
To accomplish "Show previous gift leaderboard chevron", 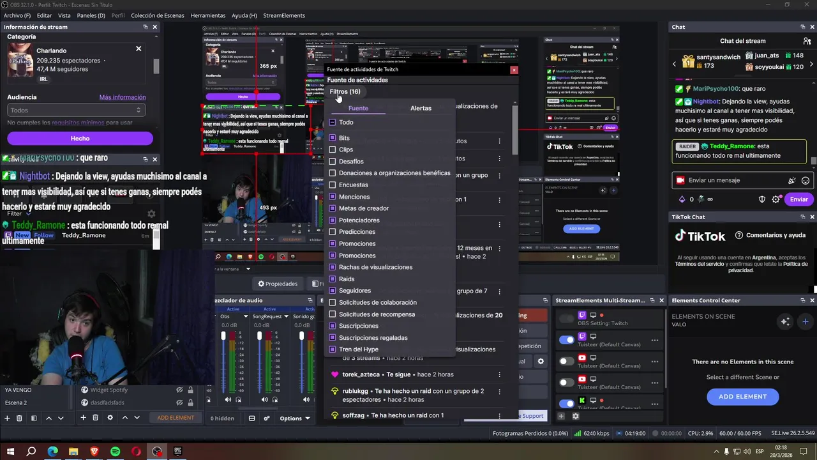I will pyautogui.click(x=675, y=64).
